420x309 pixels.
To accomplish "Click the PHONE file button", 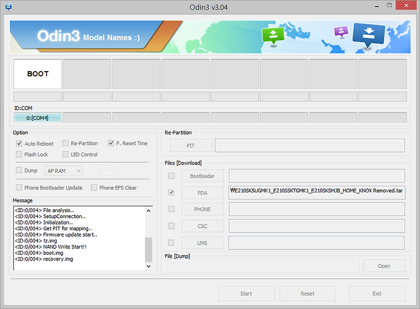I will tap(202, 209).
